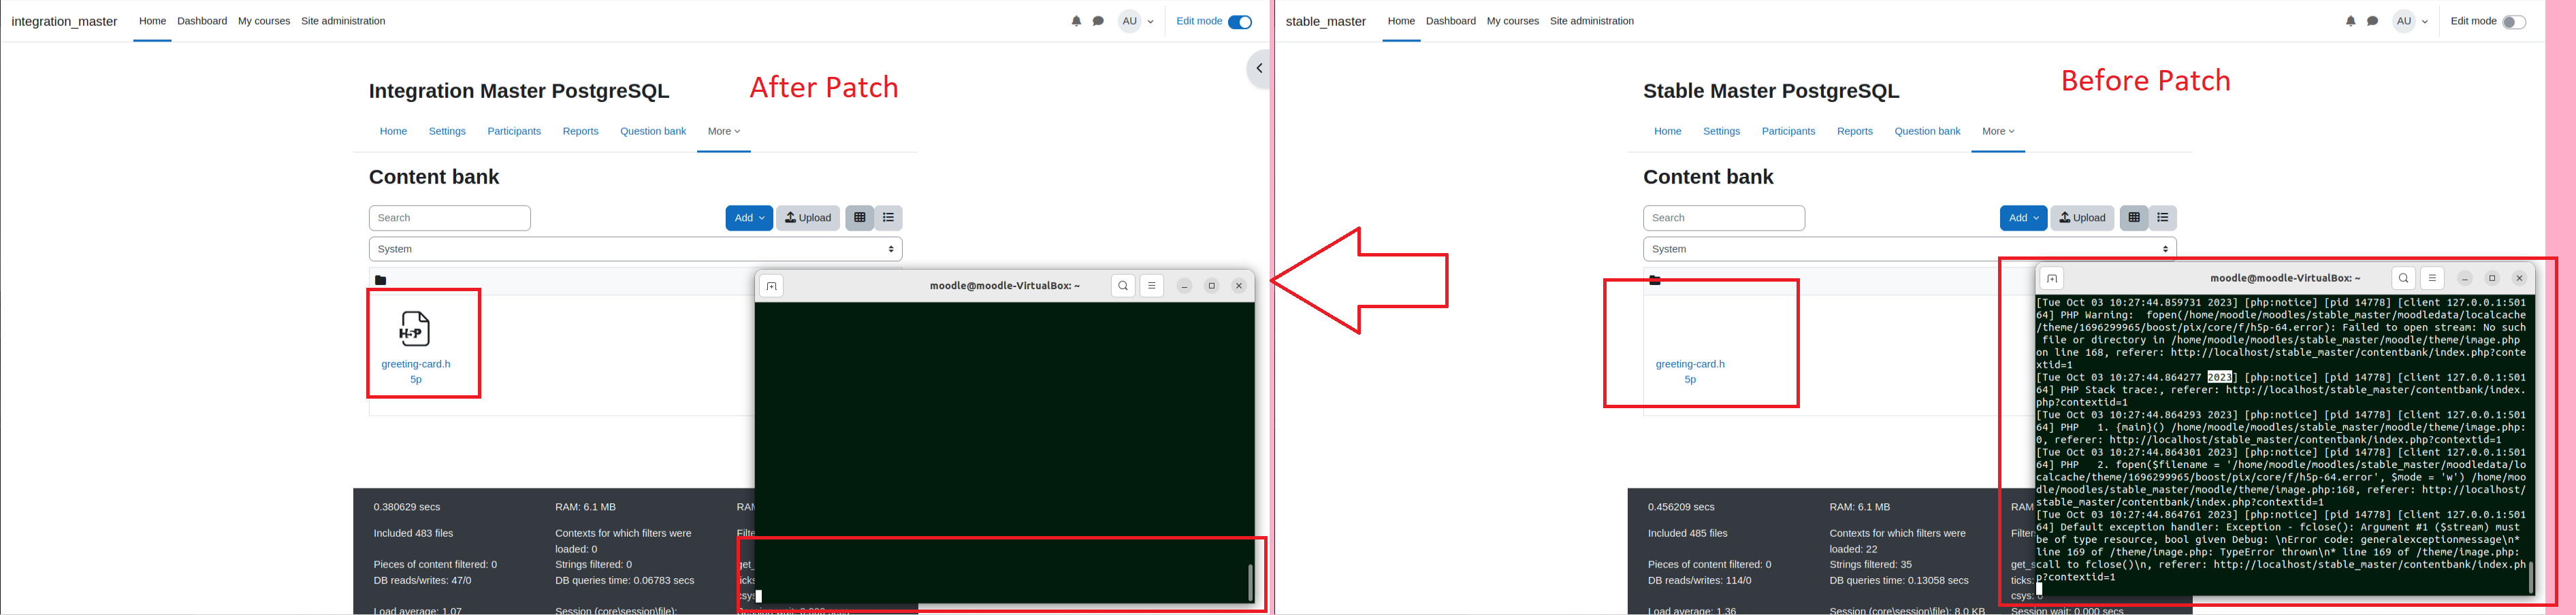This screenshot has width=2576, height=615.
Task: Open Site administration in stable_master
Action: [x=1592, y=21]
